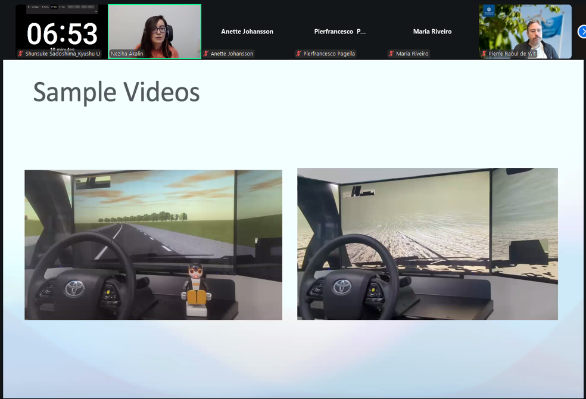
Task: Click the 06:53 countdown timer display
Action: tap(62, 33)
